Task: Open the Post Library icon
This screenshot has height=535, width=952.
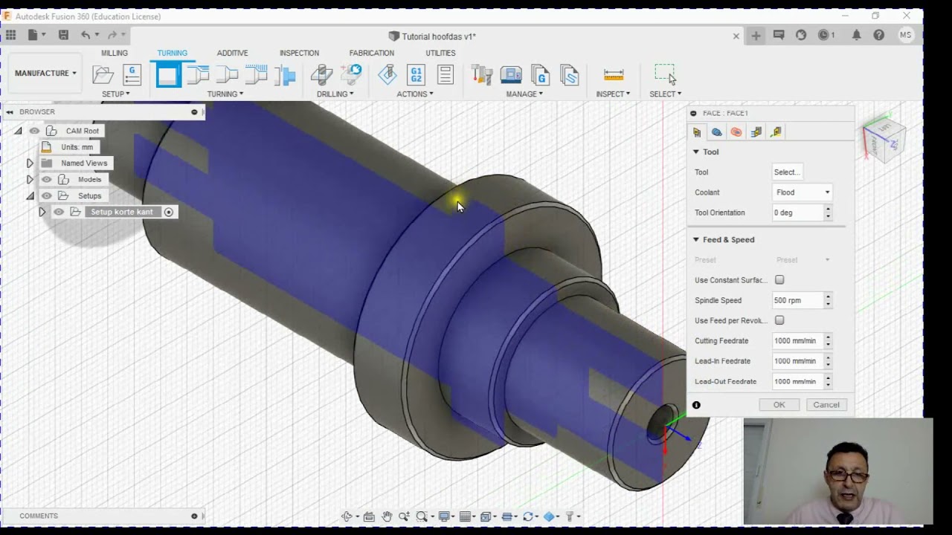Action: 540,75
